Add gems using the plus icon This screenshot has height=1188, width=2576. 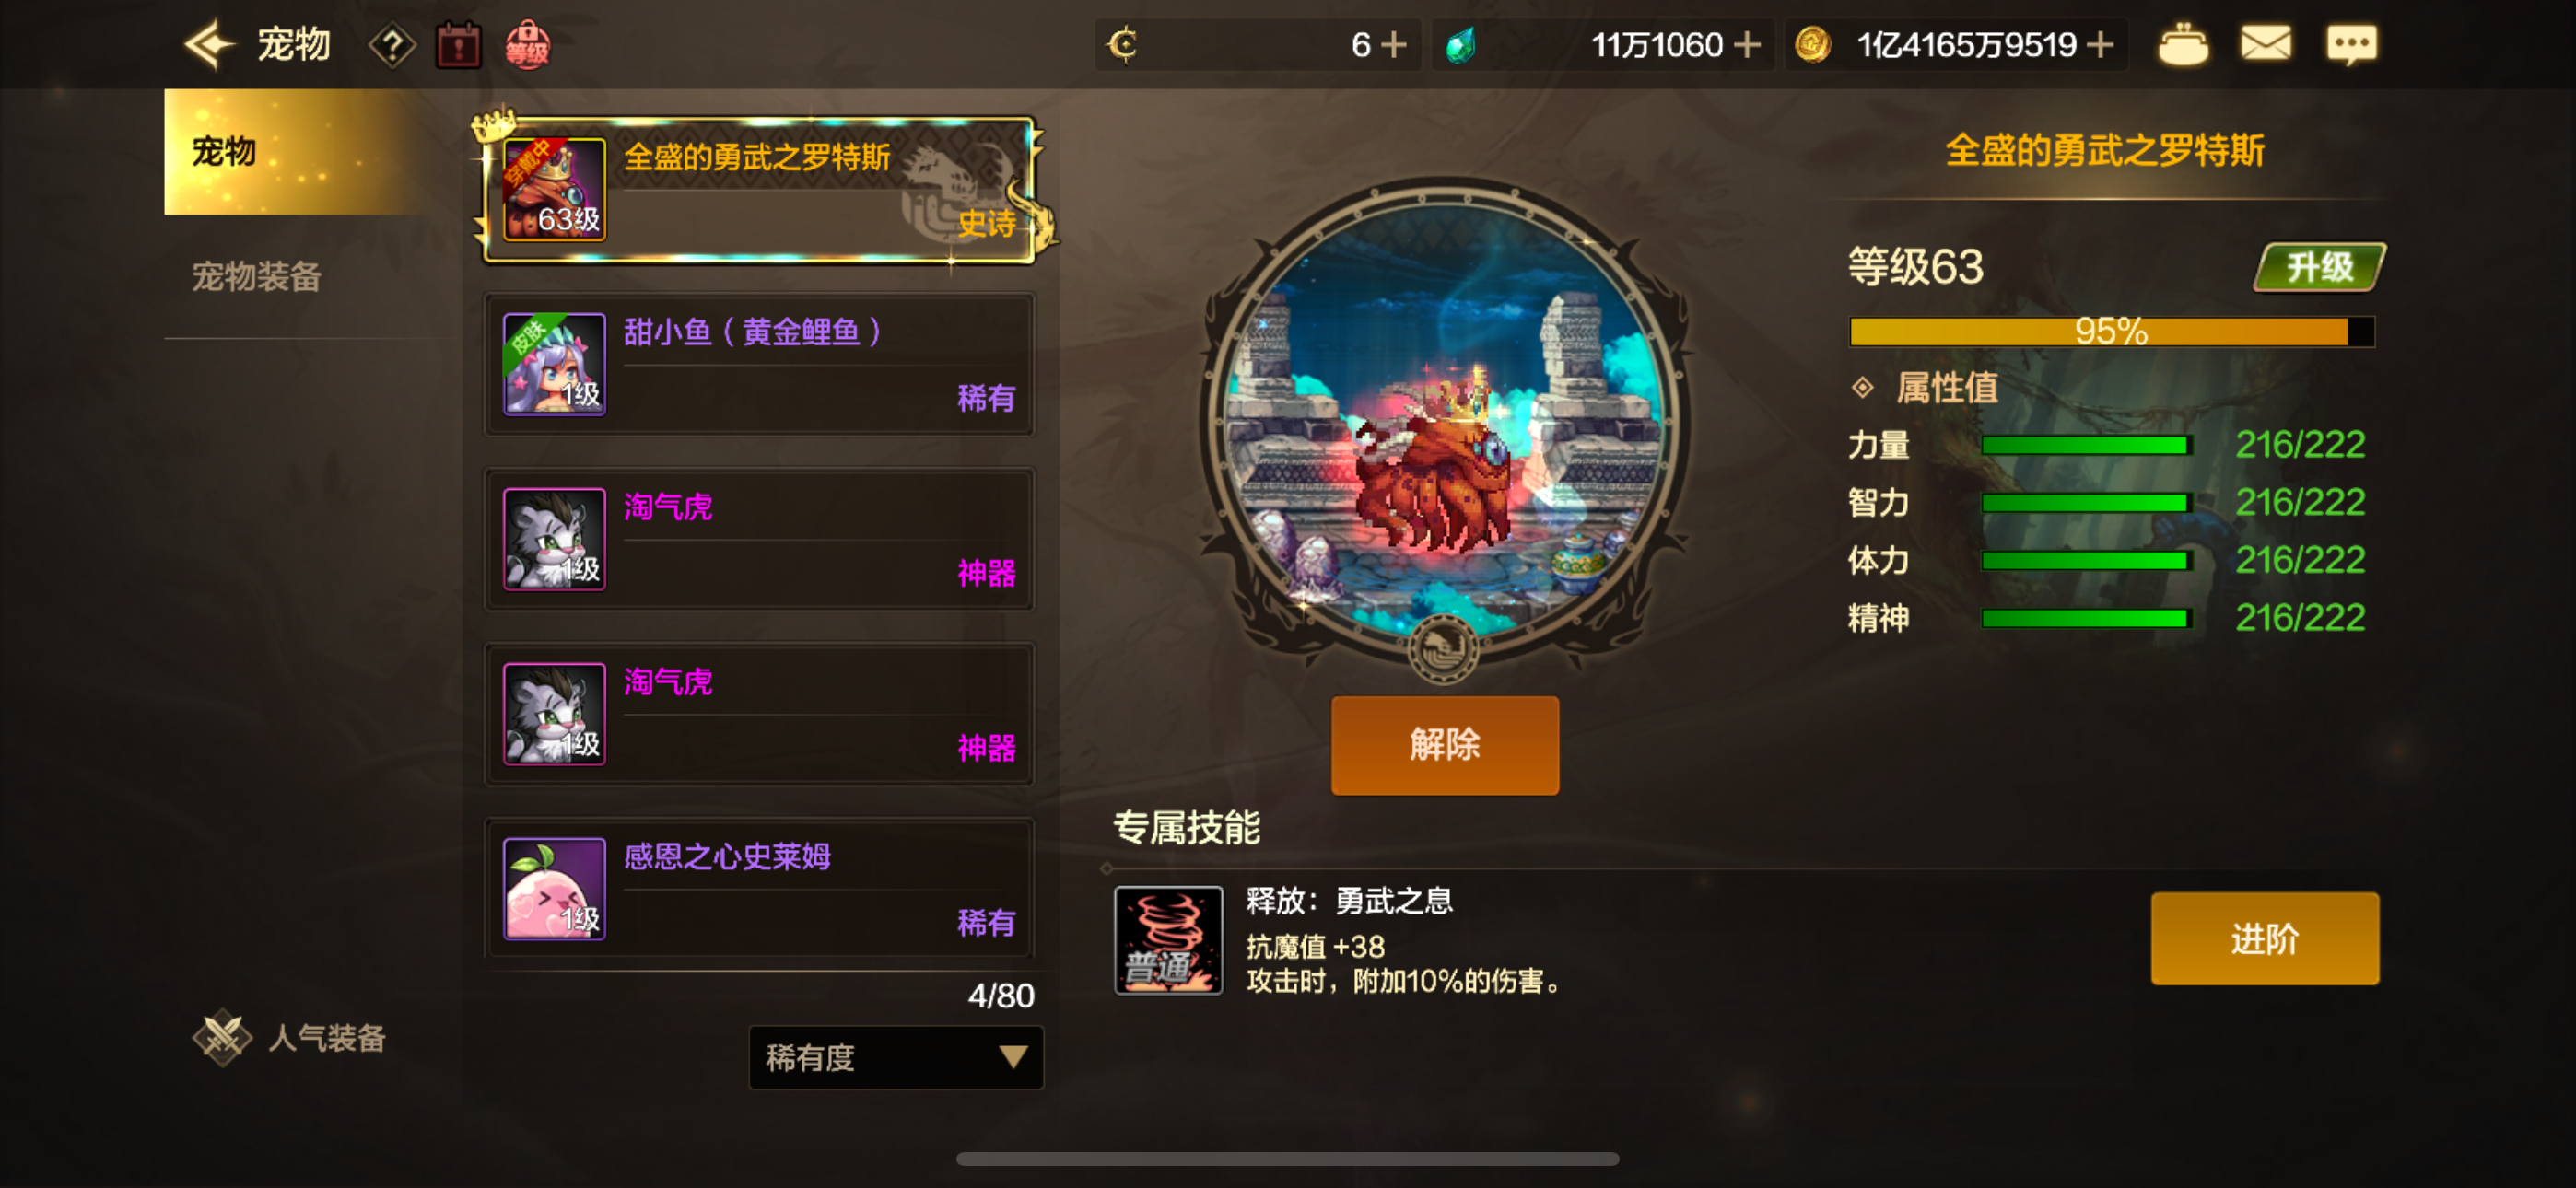click(1747, 45)
